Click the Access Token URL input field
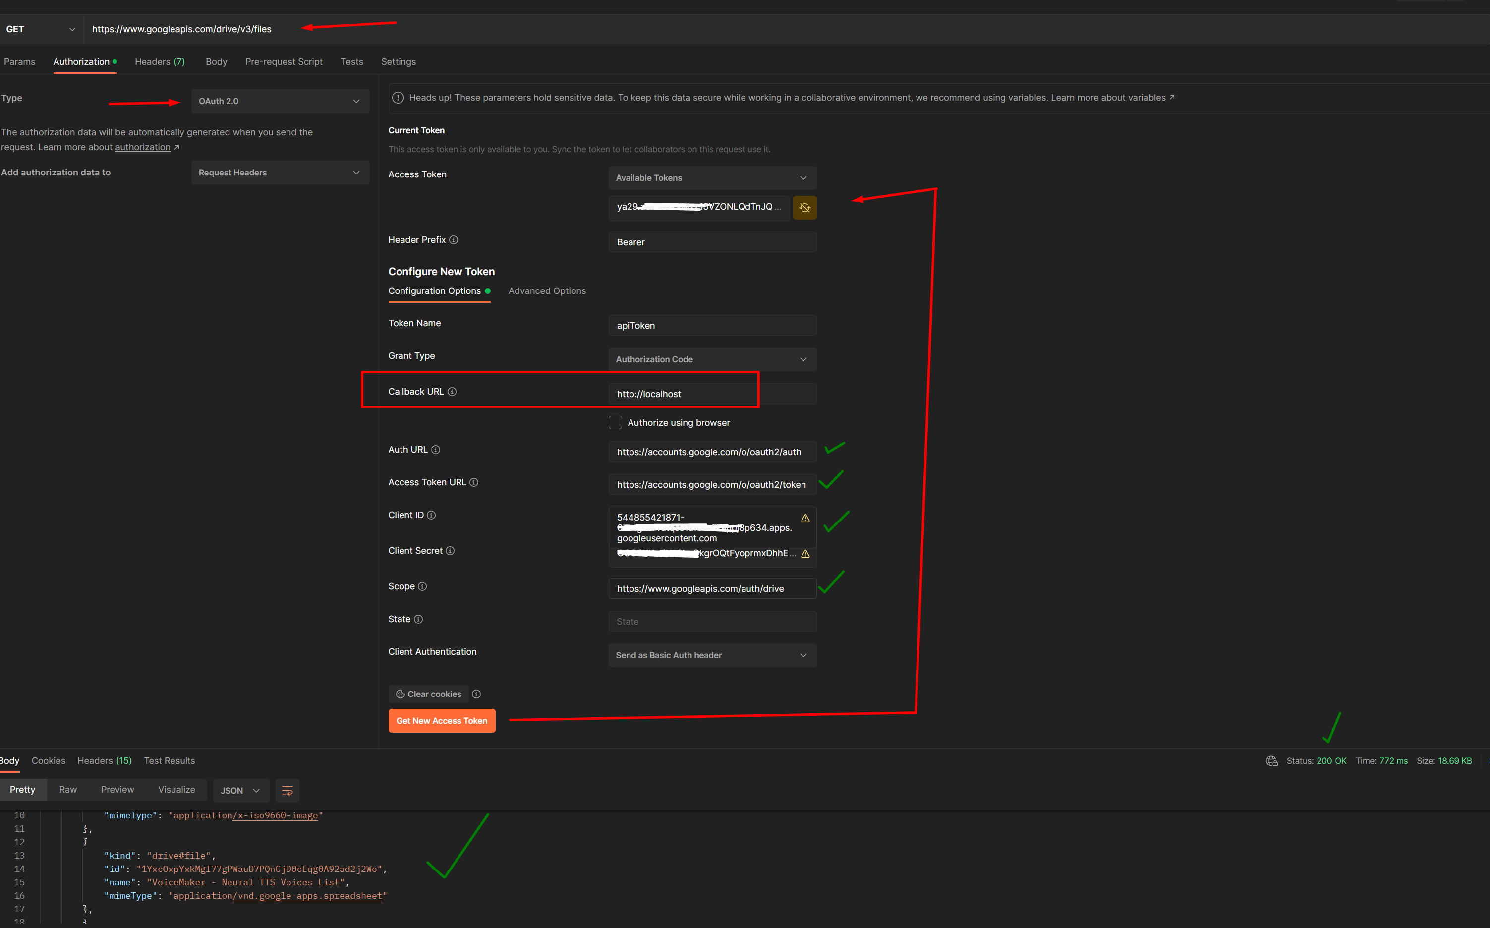Image resolution: width=1490 pixels, height=928 pixels. pyautogui.click(x=712, y=485)
